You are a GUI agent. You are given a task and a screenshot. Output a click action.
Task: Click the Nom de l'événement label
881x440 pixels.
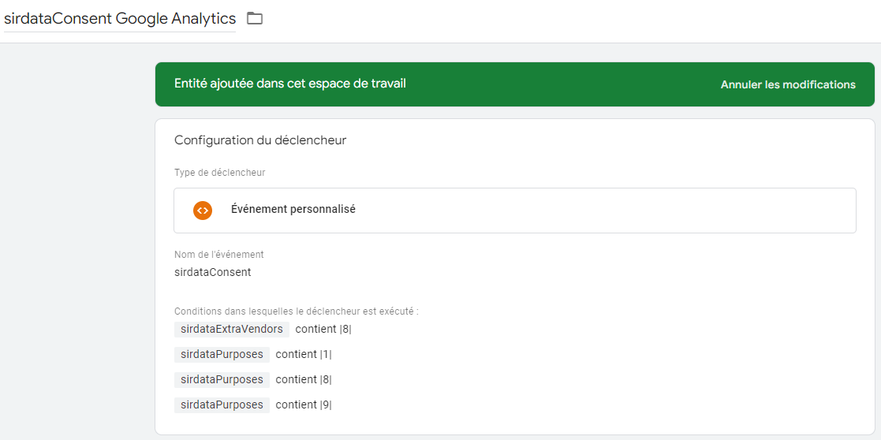coord(218,255)
